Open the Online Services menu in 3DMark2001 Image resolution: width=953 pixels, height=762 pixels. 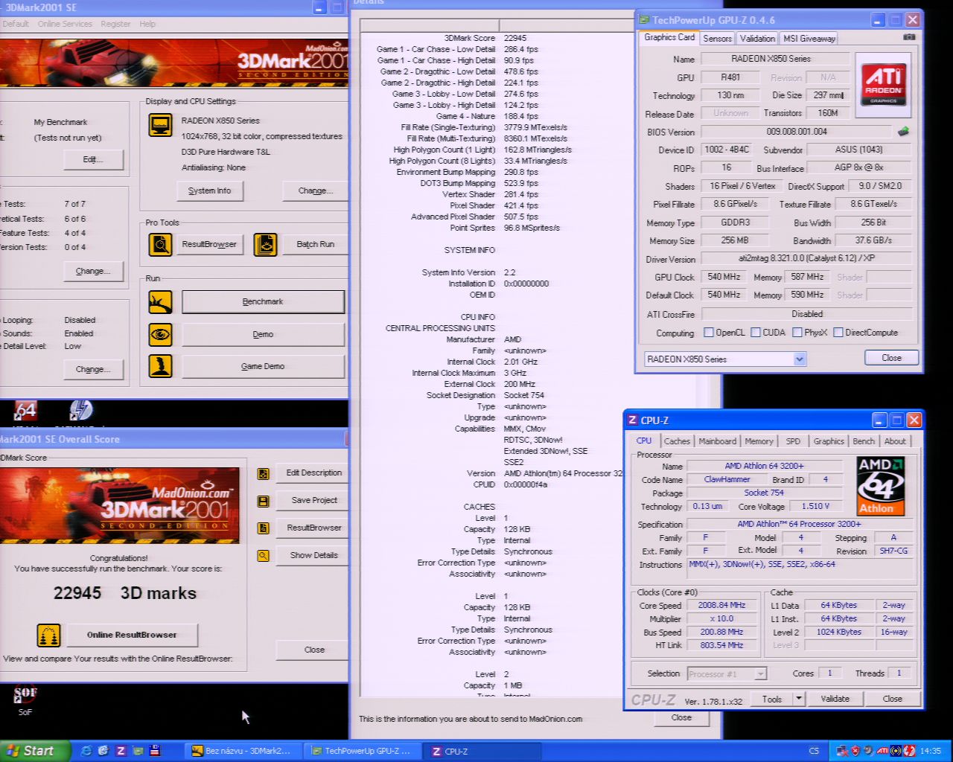point(65,24)
